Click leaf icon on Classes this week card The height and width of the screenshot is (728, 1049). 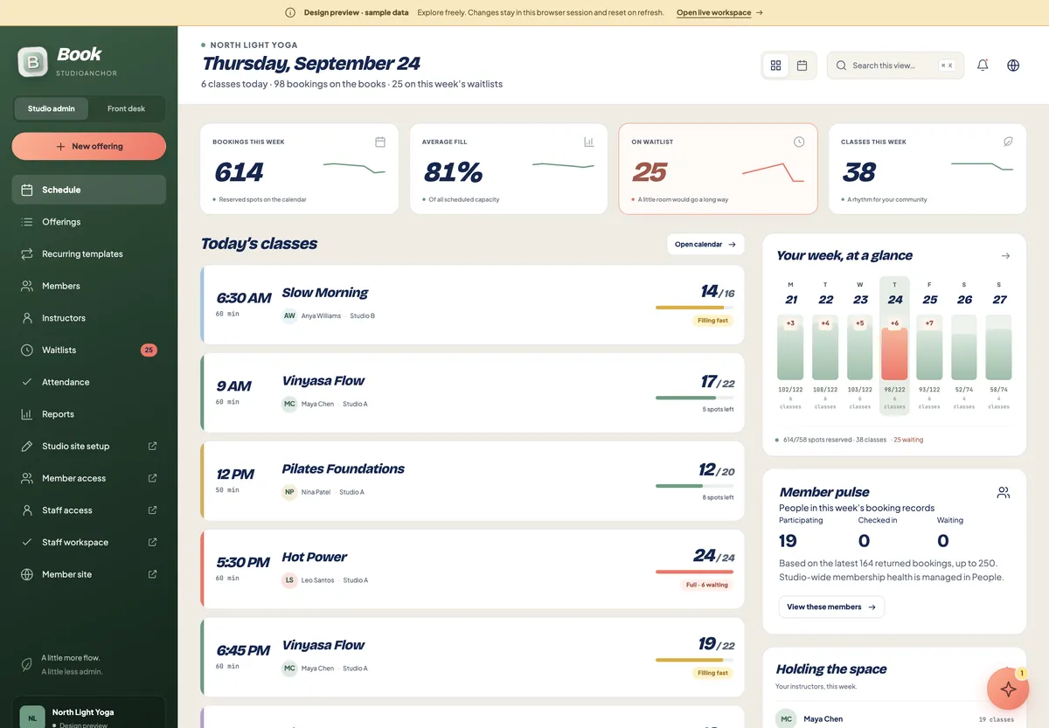pos(1008,142)
